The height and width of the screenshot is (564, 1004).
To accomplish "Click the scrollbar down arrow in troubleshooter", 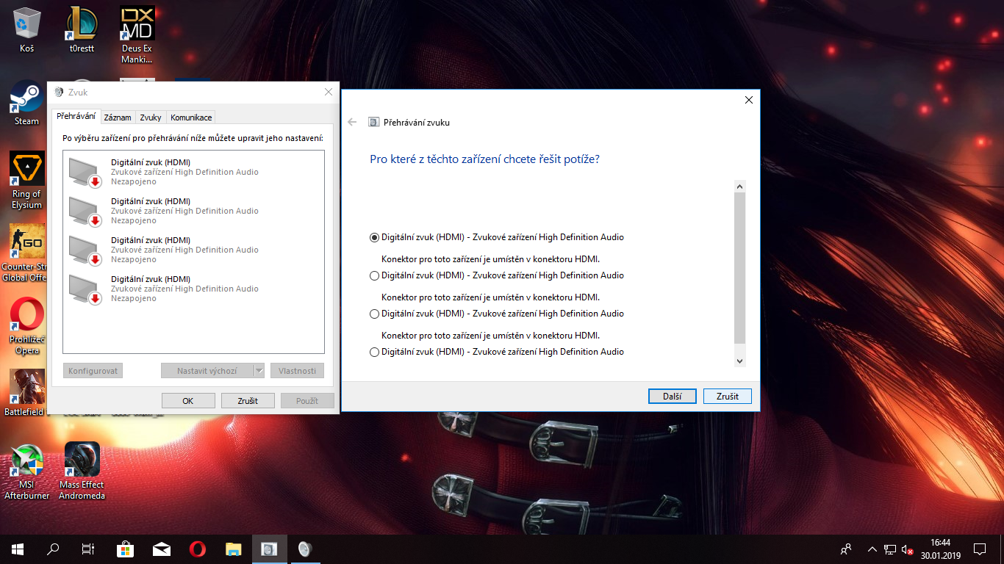I will (740, 361).
